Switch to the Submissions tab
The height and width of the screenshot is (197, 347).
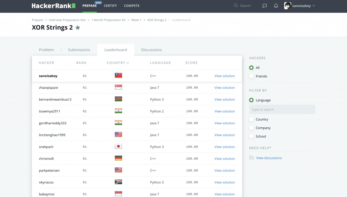[x=79, y=50]
